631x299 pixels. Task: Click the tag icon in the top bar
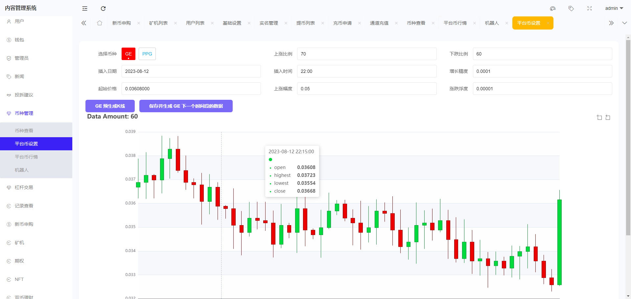(x=571, y=9)
